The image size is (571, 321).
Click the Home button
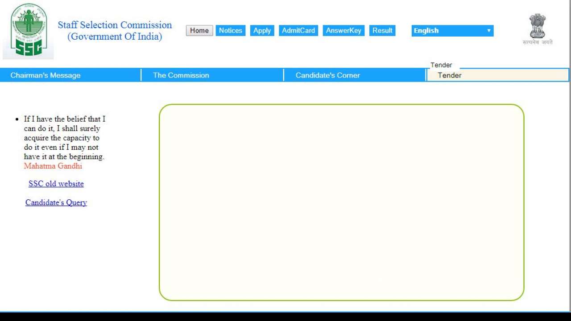tap(199, 30)
